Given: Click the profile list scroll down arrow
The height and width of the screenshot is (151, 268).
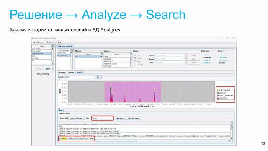Looking at the screenshot, I should (x=52, y=63).
